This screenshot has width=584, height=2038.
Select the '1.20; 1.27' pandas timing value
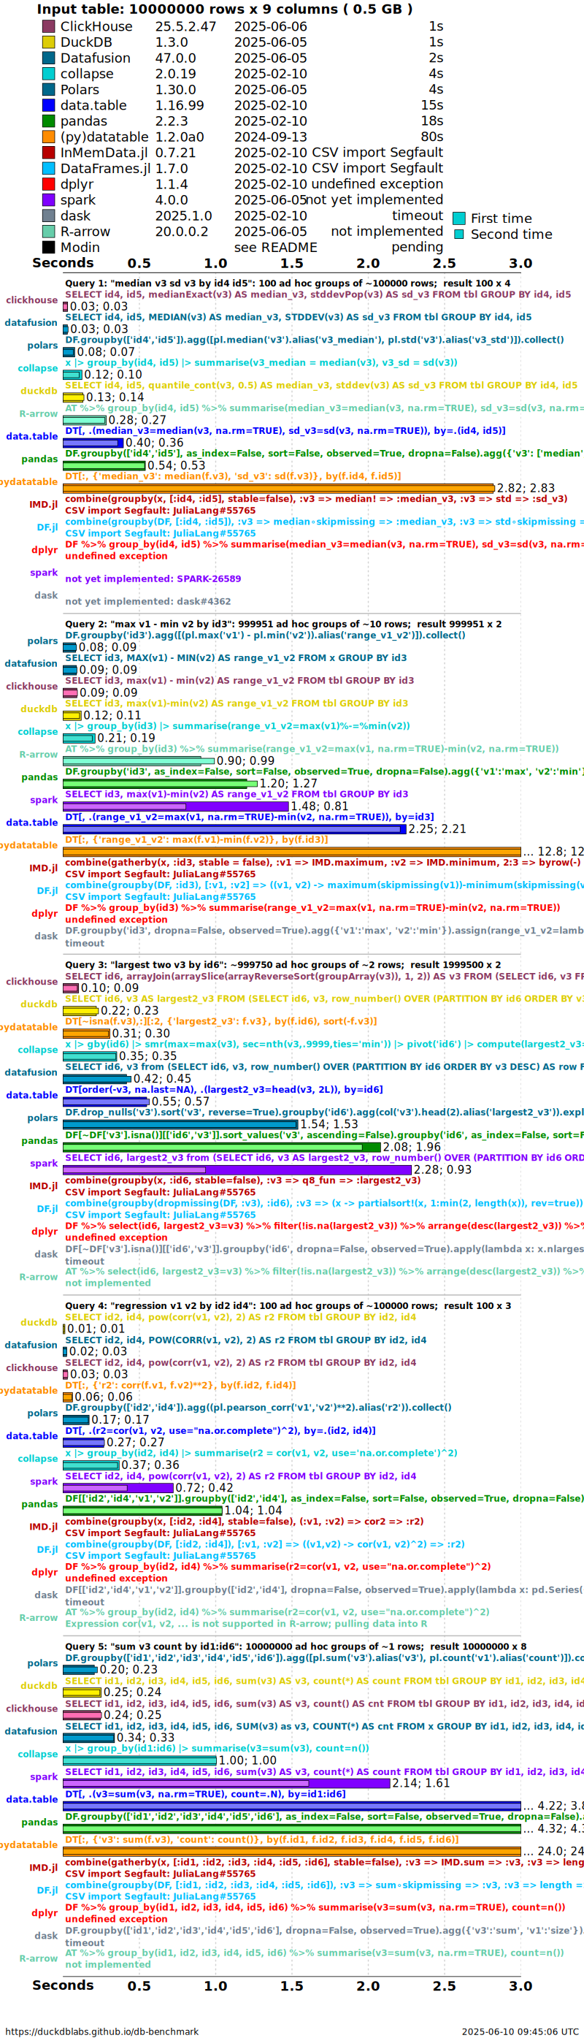[288, 783]
